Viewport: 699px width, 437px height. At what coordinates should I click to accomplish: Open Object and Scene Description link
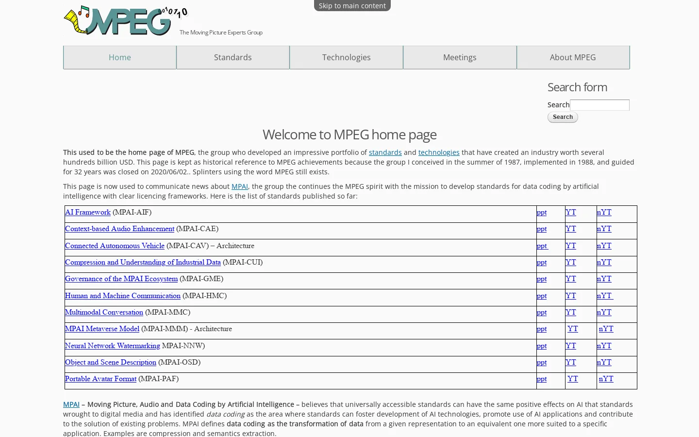(111, 362)
